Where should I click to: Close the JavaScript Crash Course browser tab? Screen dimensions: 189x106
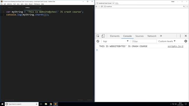point(113,3)
